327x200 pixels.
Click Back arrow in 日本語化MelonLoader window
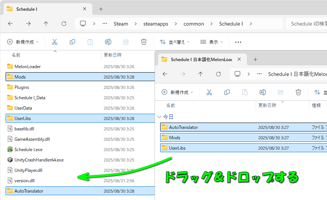165,74
